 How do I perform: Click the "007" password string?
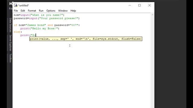pos(74,25)
